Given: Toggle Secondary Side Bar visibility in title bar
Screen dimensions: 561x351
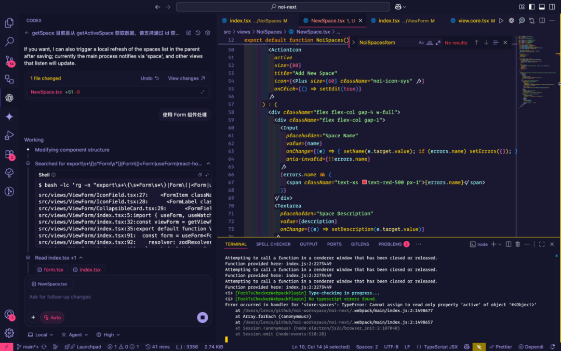Looking at the screenshot, I should coord(552,7).
